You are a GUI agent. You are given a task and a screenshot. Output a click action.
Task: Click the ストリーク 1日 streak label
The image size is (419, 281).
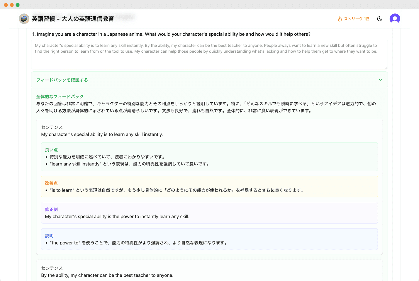pos(357,19)
